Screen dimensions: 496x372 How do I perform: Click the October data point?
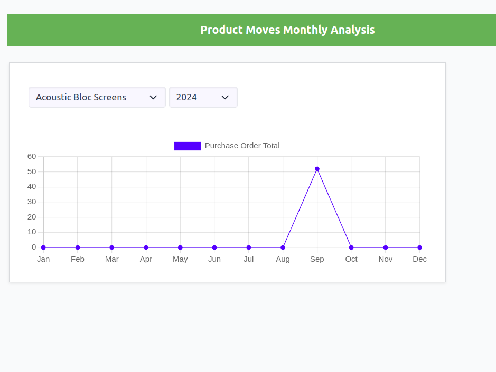[351, 247]
